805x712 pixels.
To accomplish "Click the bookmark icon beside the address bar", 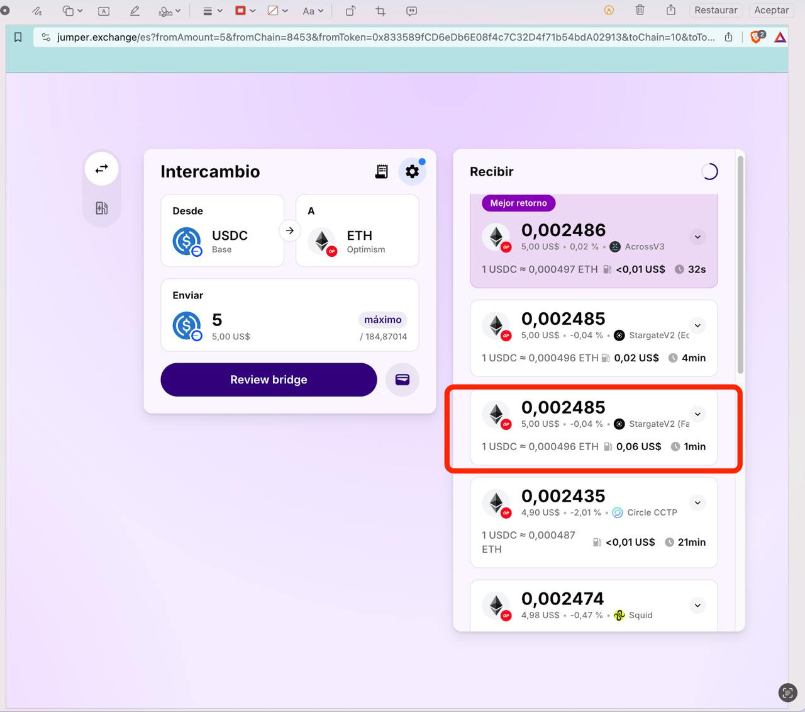I will [x=18, y=37].
